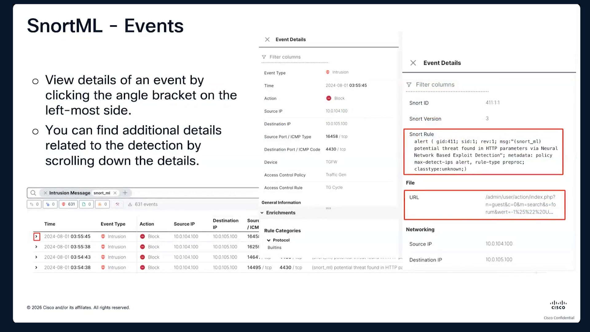Click the /admin/user/action/index.php URL value
The image size is (590, 332).
(521, 204)
